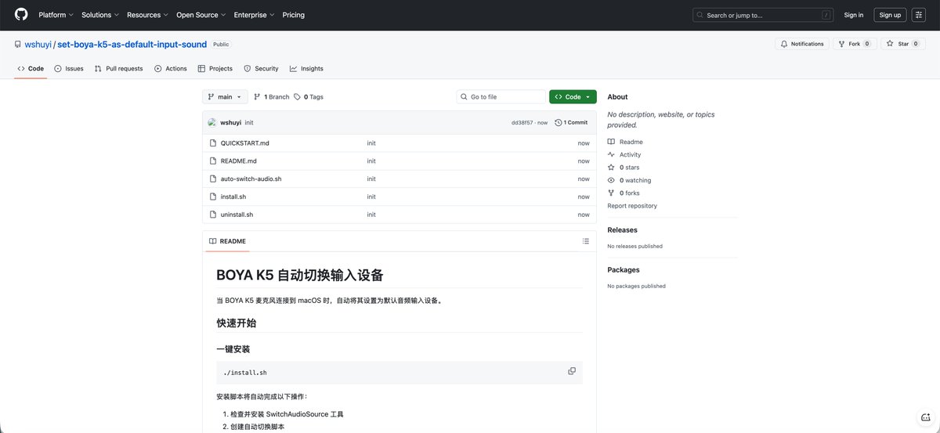Copy the ./install.sh code snippet
The width and height of the screenshot is (940, 433).
572,371
